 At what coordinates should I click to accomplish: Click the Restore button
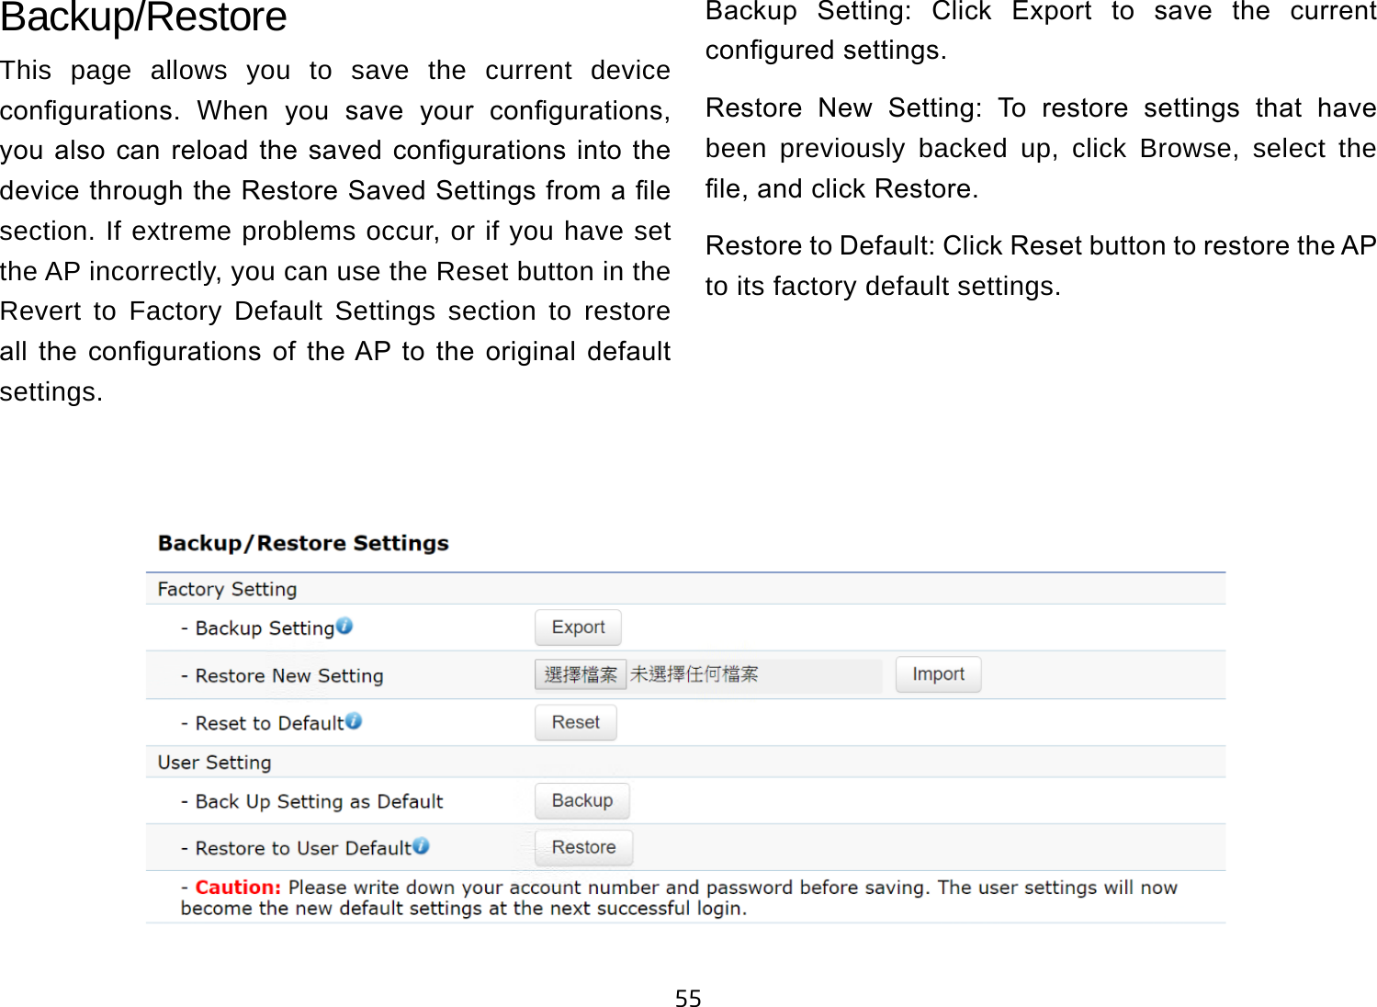tap(584, 847)
